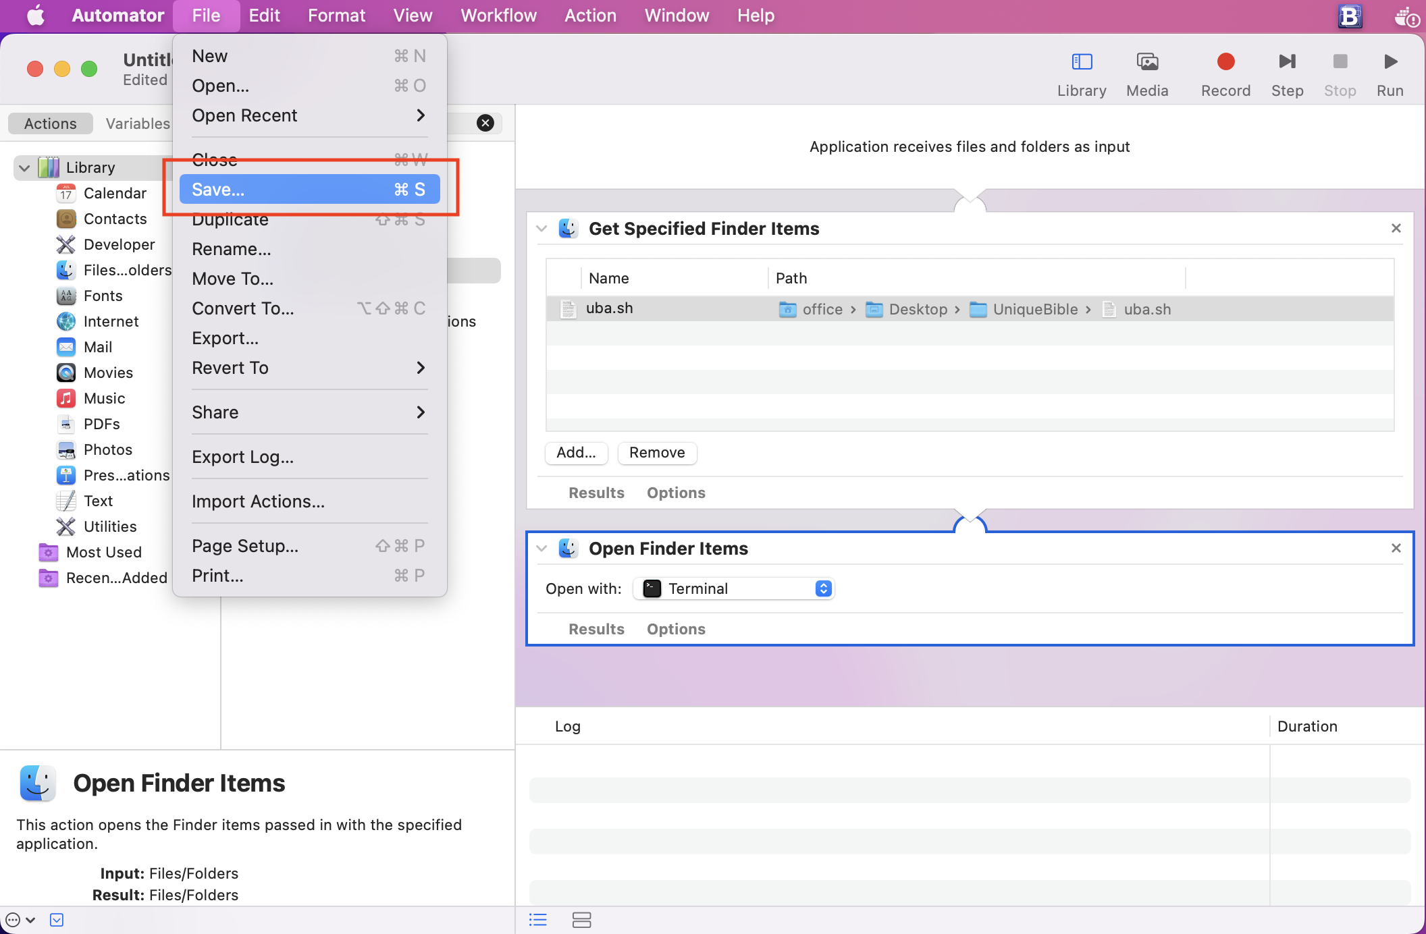Click the Add… button

pos(576,453)
